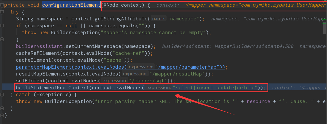
Task: Click the "cache-ref" string argument
Action: point(129,53)
